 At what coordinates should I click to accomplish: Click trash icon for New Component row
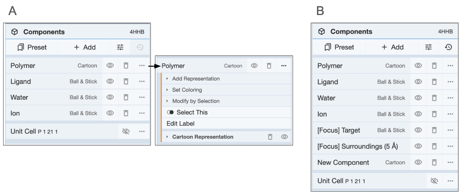(434, 162)
